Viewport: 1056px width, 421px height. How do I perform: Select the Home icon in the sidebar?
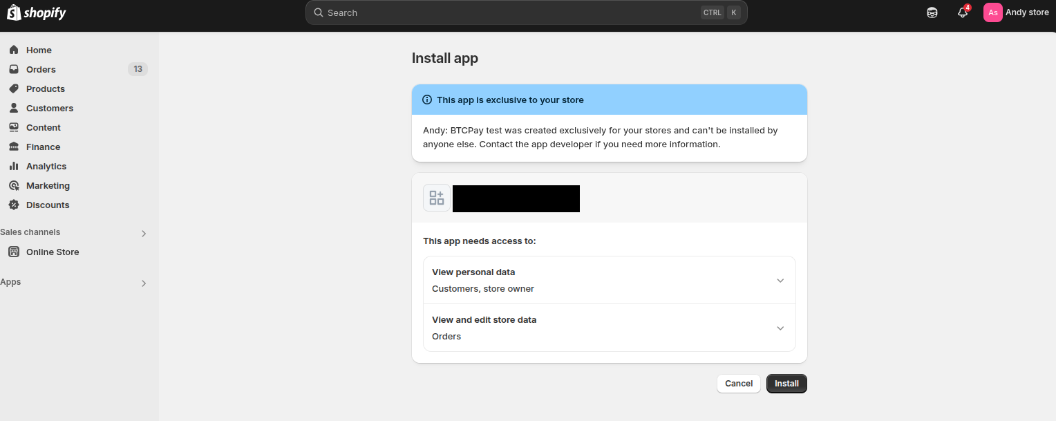(x=14, y=50)
